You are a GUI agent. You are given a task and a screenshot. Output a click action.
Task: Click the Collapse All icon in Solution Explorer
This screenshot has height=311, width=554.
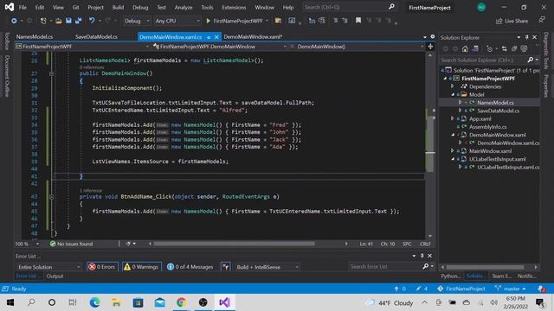[514, 48]
